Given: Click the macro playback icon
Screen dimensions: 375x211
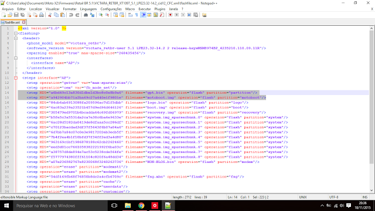Looking at the screenshot, I should [183, 15].
